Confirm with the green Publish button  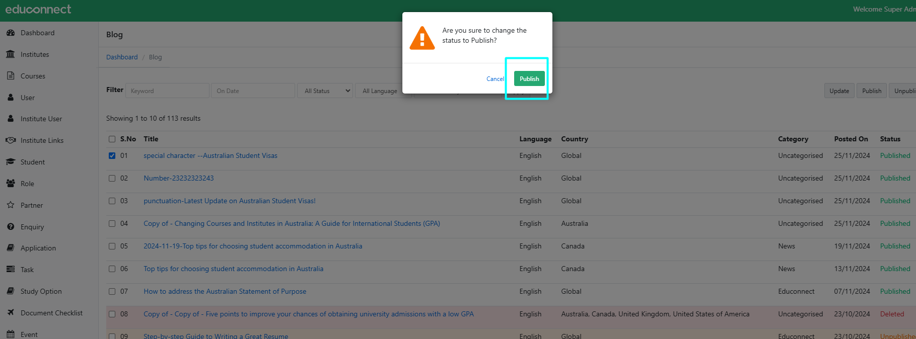[529, 78]
